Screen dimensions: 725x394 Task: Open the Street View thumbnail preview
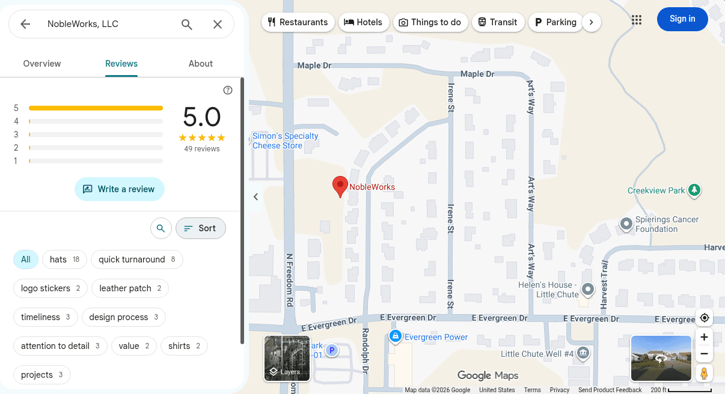coord(661,358)
